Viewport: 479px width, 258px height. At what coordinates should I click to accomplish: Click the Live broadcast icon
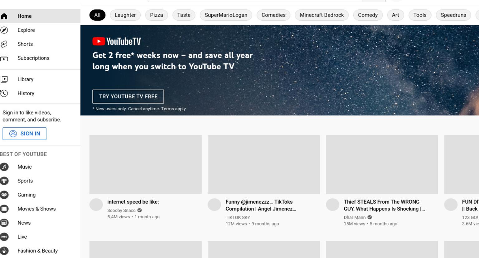click(x=4, y=237)
